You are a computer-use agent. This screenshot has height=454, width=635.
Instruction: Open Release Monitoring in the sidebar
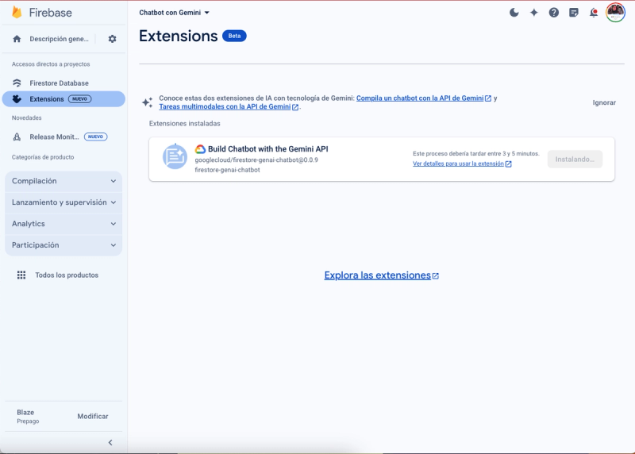[x=54, y=137]
